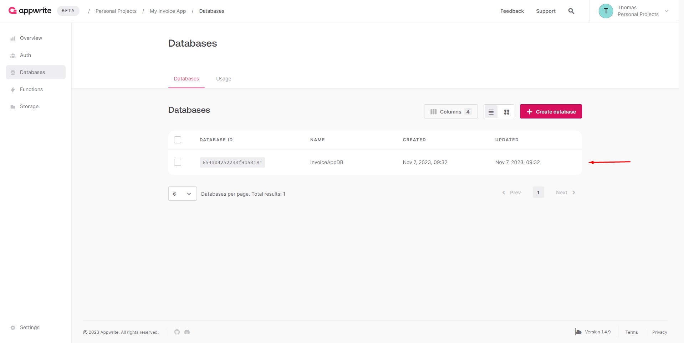Click the Thomas avatar circle
This screenshot has width=684, height=343.
pyautogui.click(x=606, y=11)
